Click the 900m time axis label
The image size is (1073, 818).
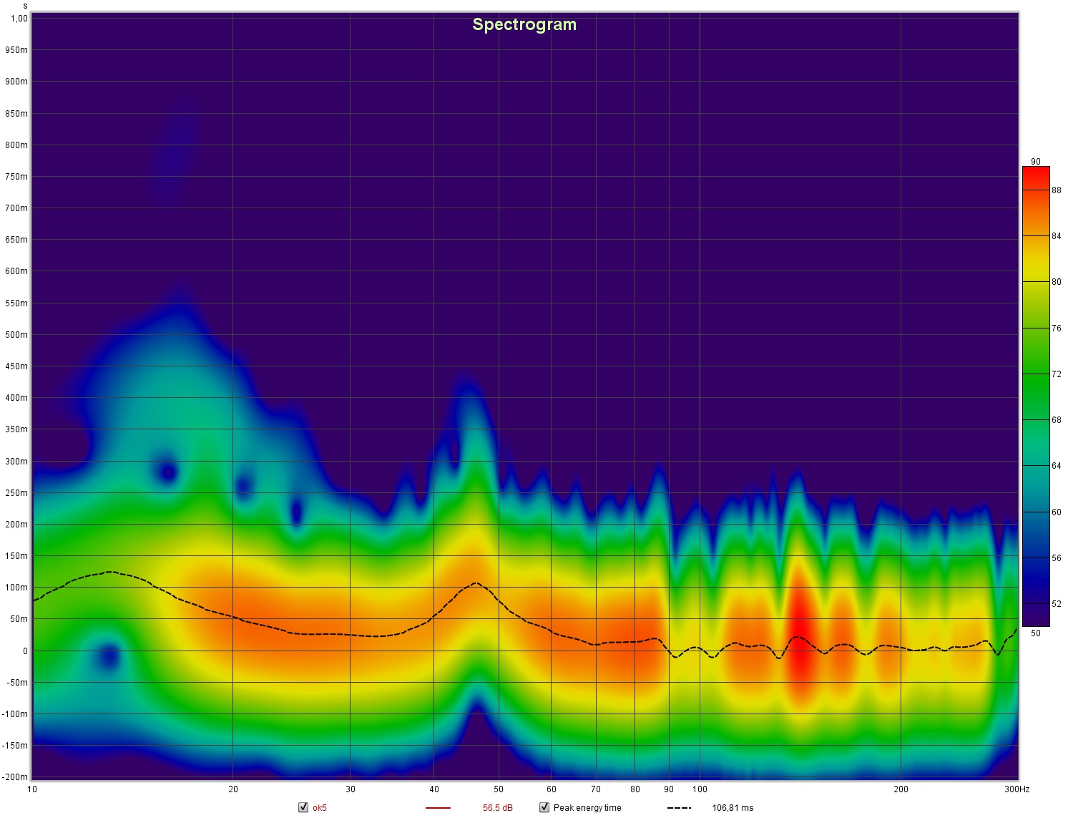pos(16,82)
